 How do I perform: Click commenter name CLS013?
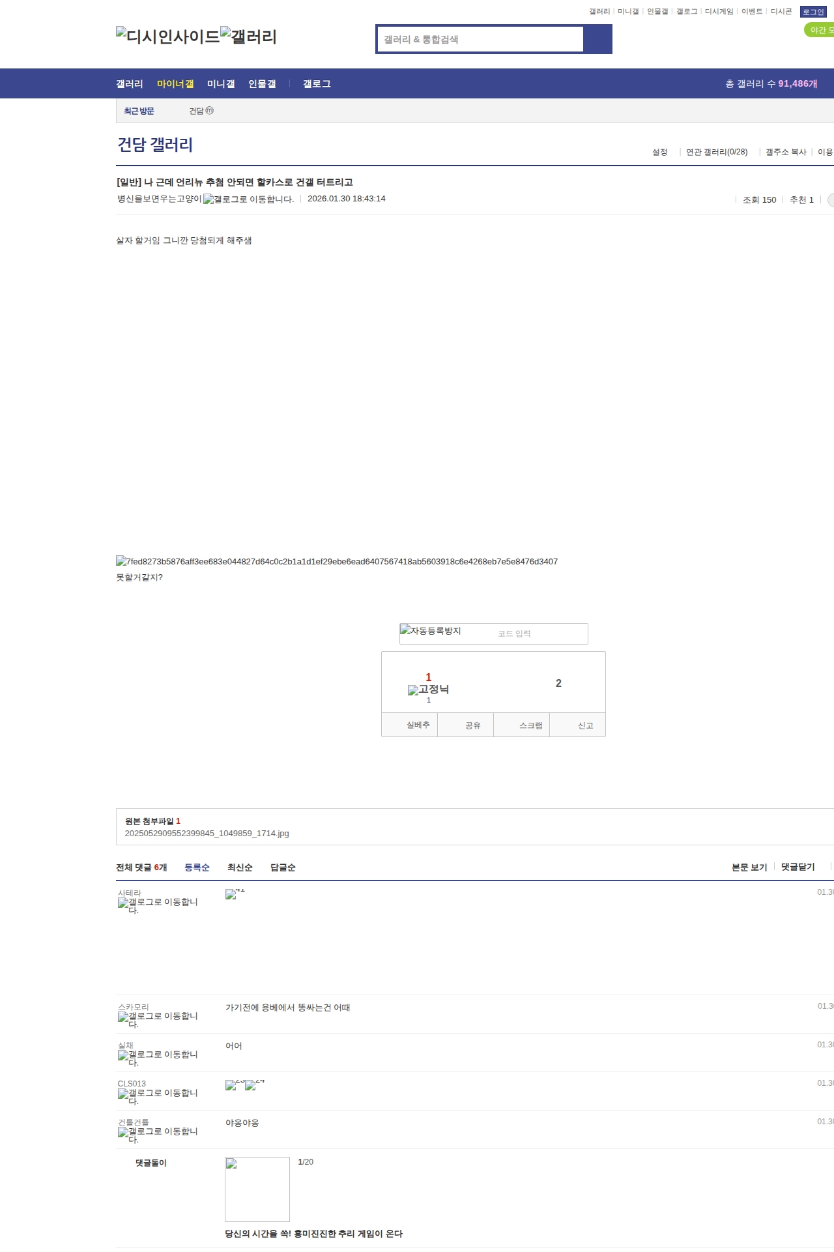click(x=132, y=1084)
